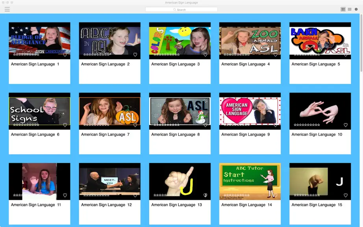Toggle heart on American Sign Language 12
Screen dimensions: 363x227
click(135, 195)
